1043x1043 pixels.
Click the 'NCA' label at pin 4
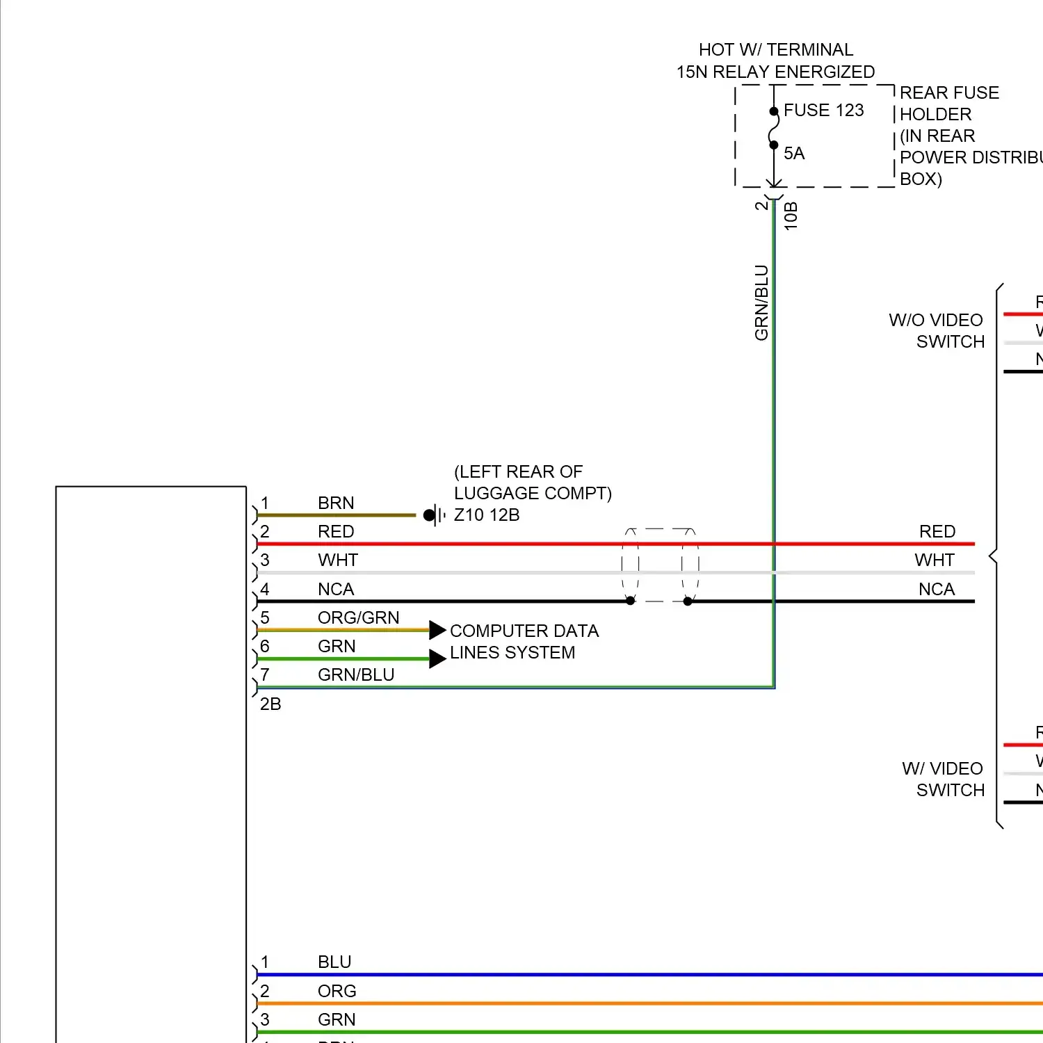[x=336, y=590]
